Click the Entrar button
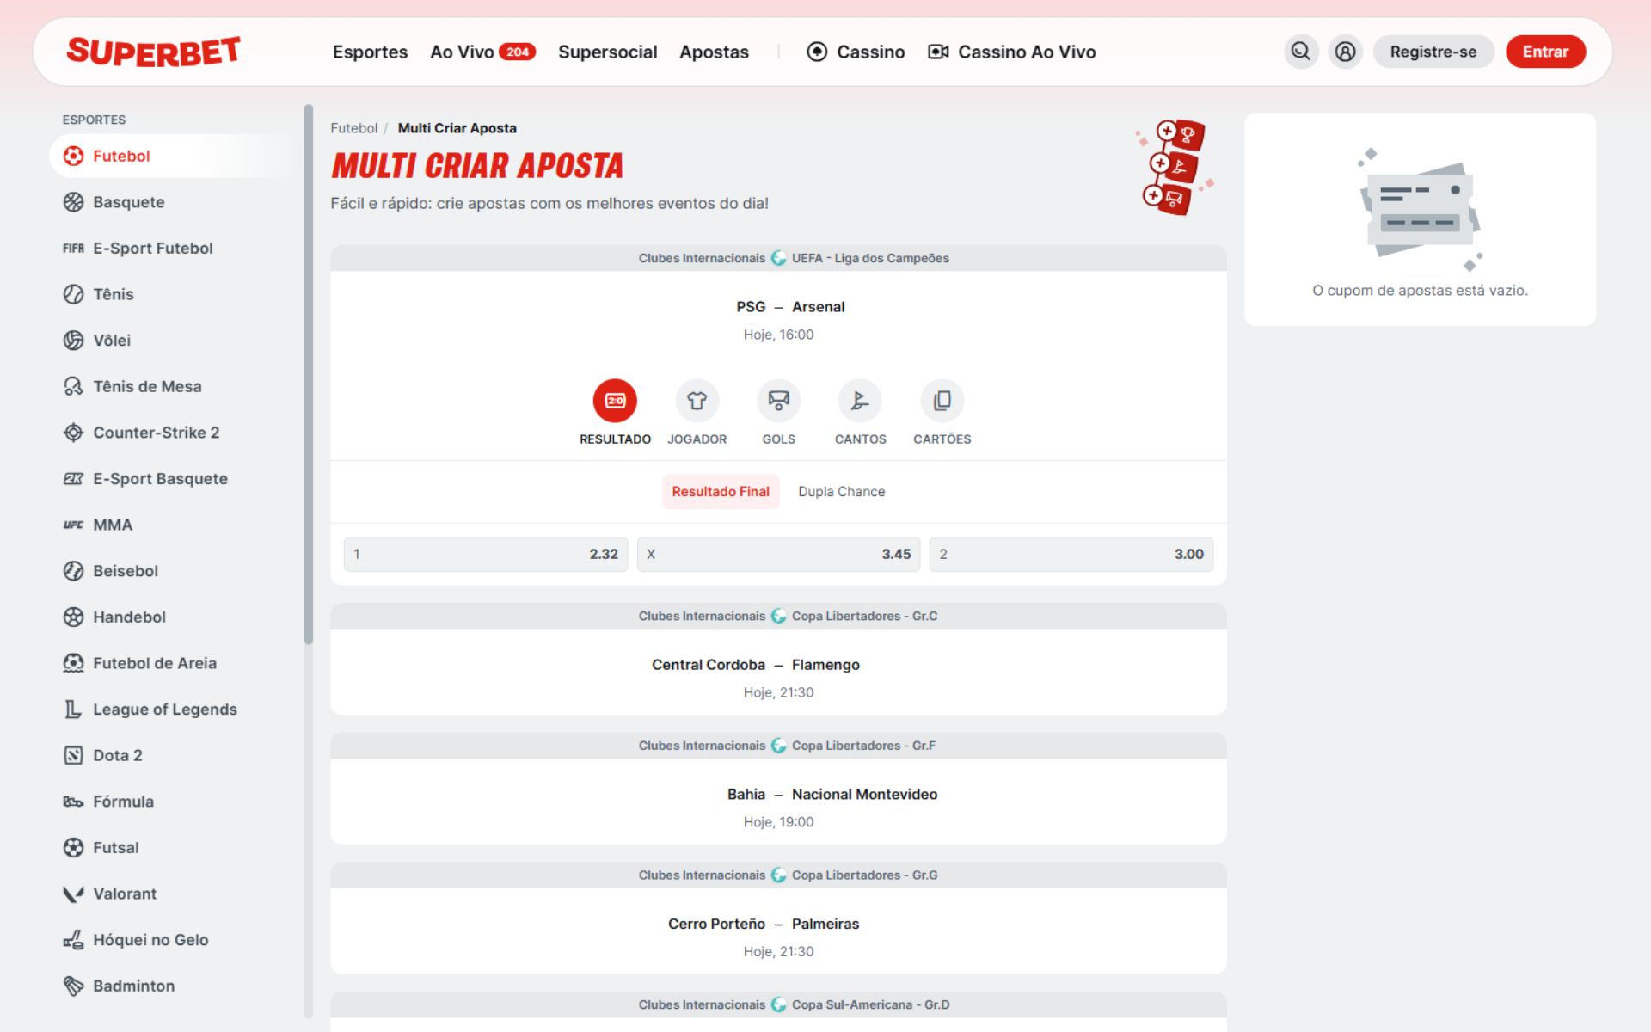1651x1032 pixels. coord(1545,52)
